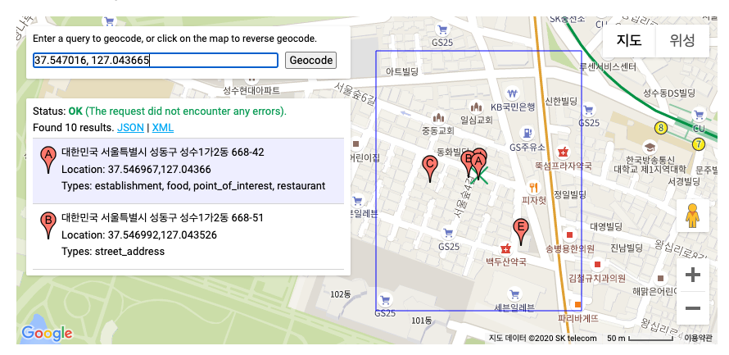Viewport: 729px width, 355px height.
Task: Click the 뚝섬프라자약국 pharmacy icon
Action: click(563, 151)
